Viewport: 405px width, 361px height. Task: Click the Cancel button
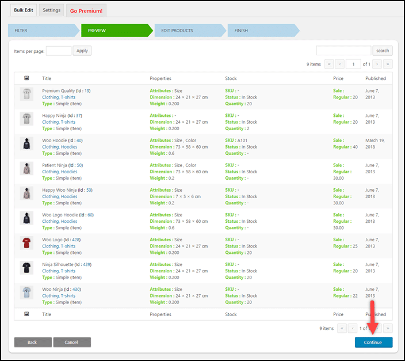[x=72, y=342]
